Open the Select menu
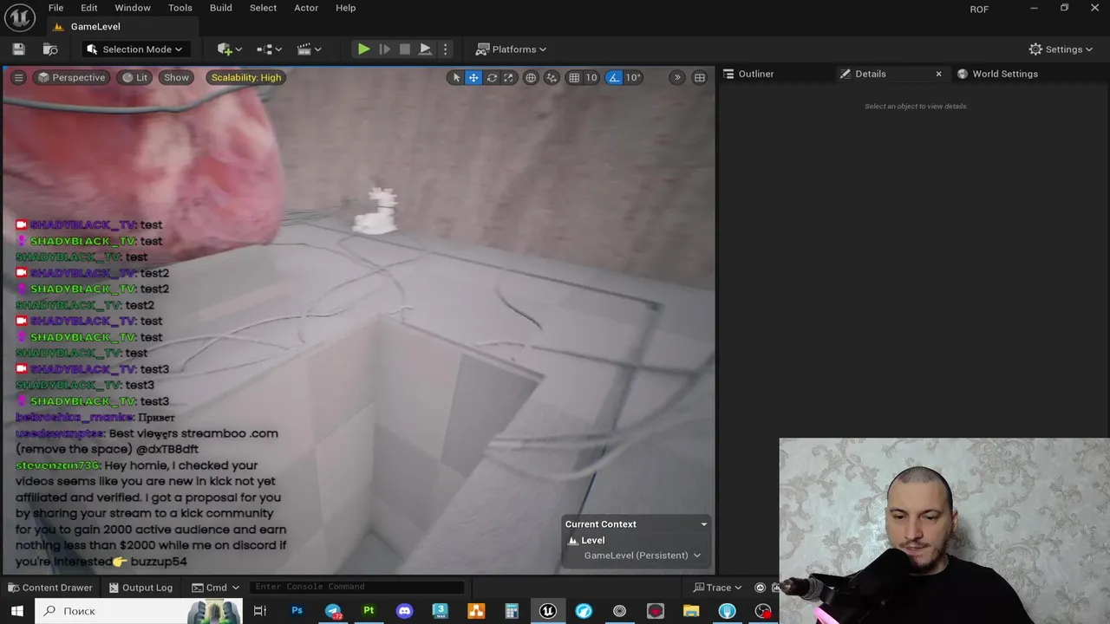Viewport: 1110px width, 624px height. pos(263,8)
